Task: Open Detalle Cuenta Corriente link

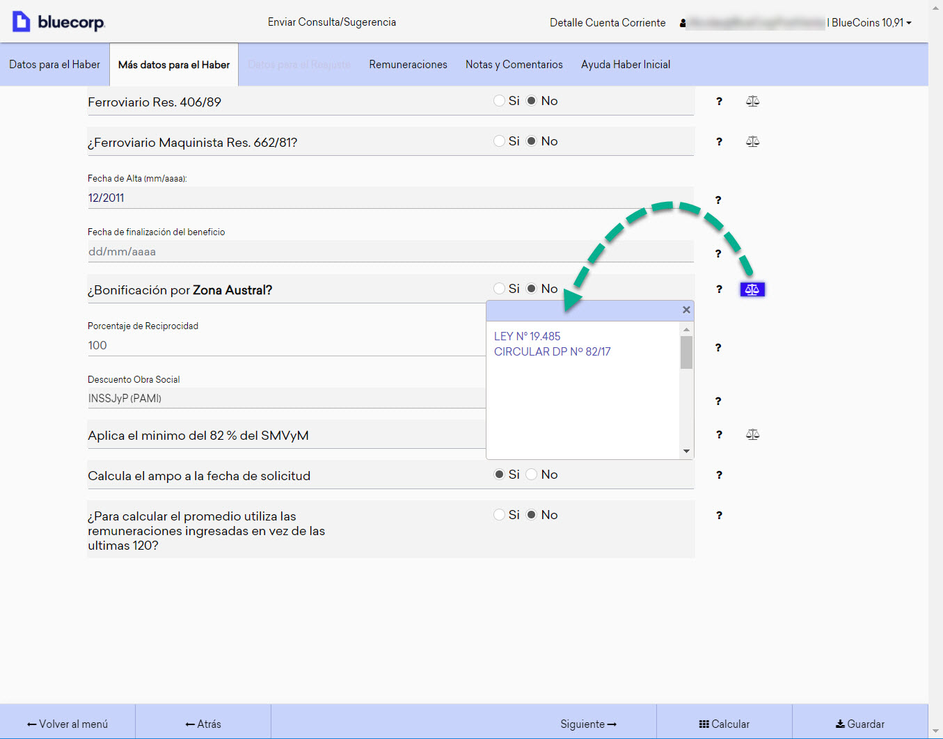Action: (x=608, y=23)
